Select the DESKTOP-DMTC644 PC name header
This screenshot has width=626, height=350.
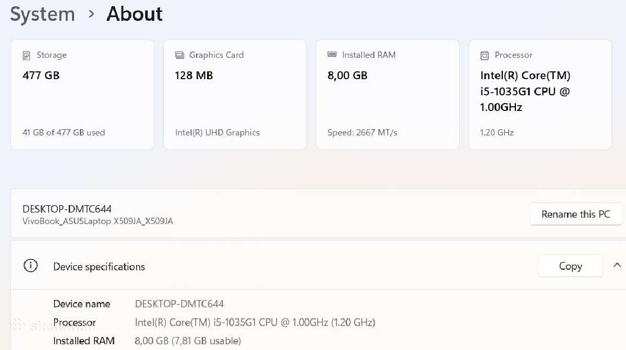(x=67, y=209)
